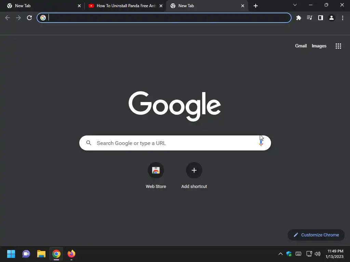Toggle the Chrome side panel icon
This screenshot has height=262, width=350.
point(321,18)
